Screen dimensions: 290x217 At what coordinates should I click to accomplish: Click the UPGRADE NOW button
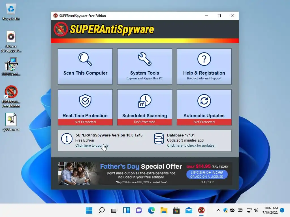(x=207, y=174)
